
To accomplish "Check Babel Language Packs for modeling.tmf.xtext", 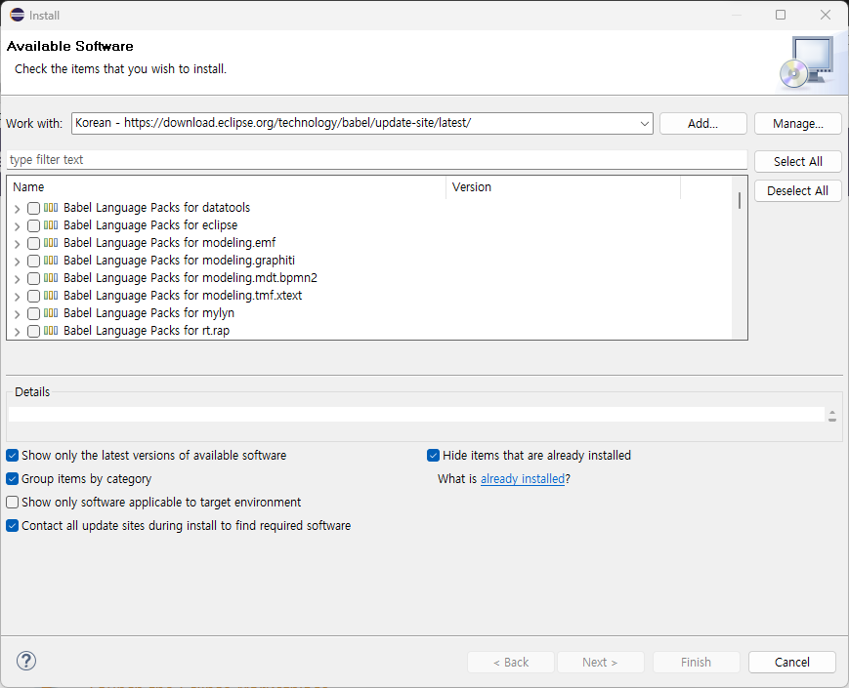I will point(33,296).
